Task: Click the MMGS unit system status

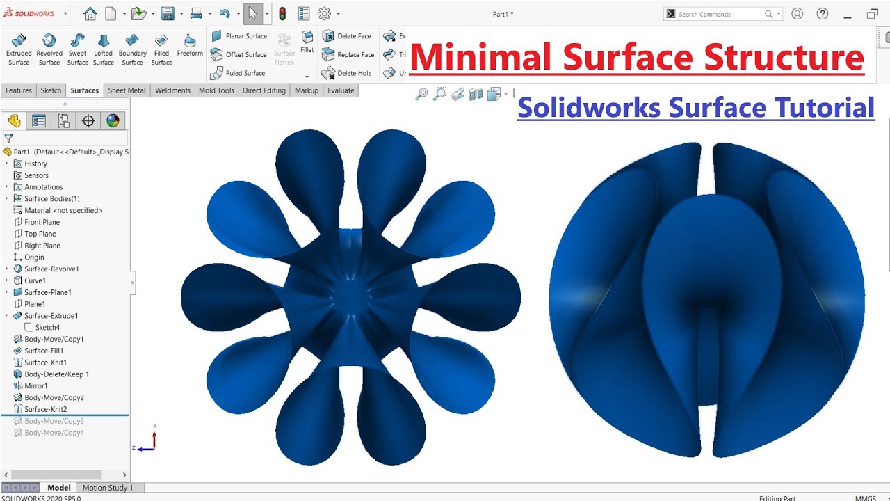Action: point(865,498)
